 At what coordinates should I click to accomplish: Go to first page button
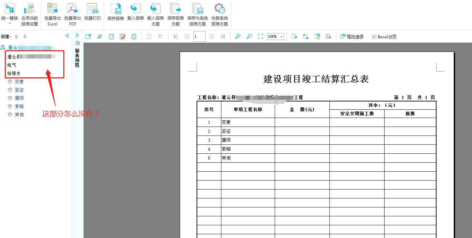(176, 36)
